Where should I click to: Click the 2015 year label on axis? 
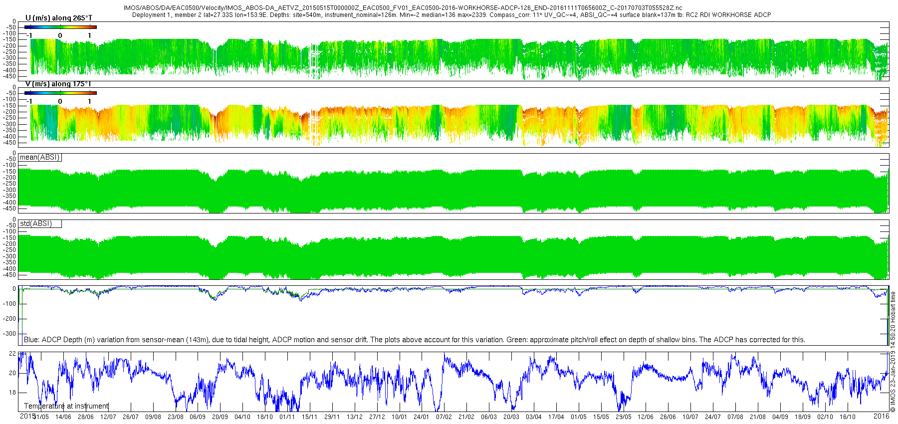[x=27, y=416]
